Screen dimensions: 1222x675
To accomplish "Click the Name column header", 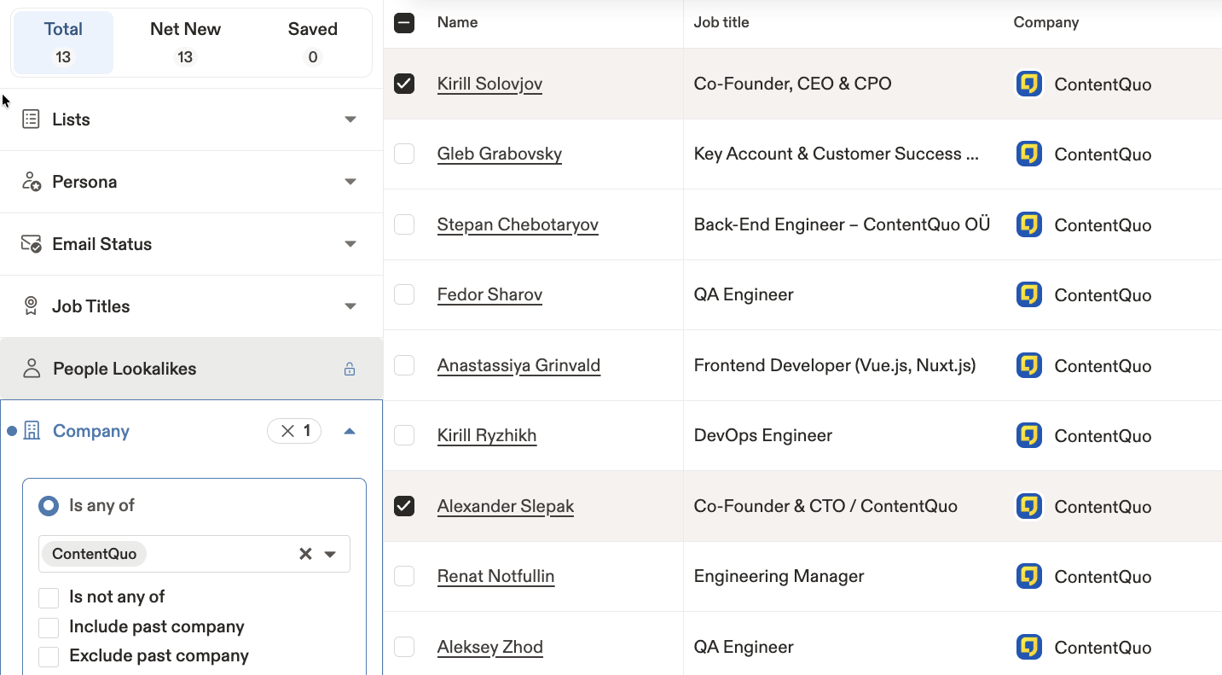I will point(457,22).
